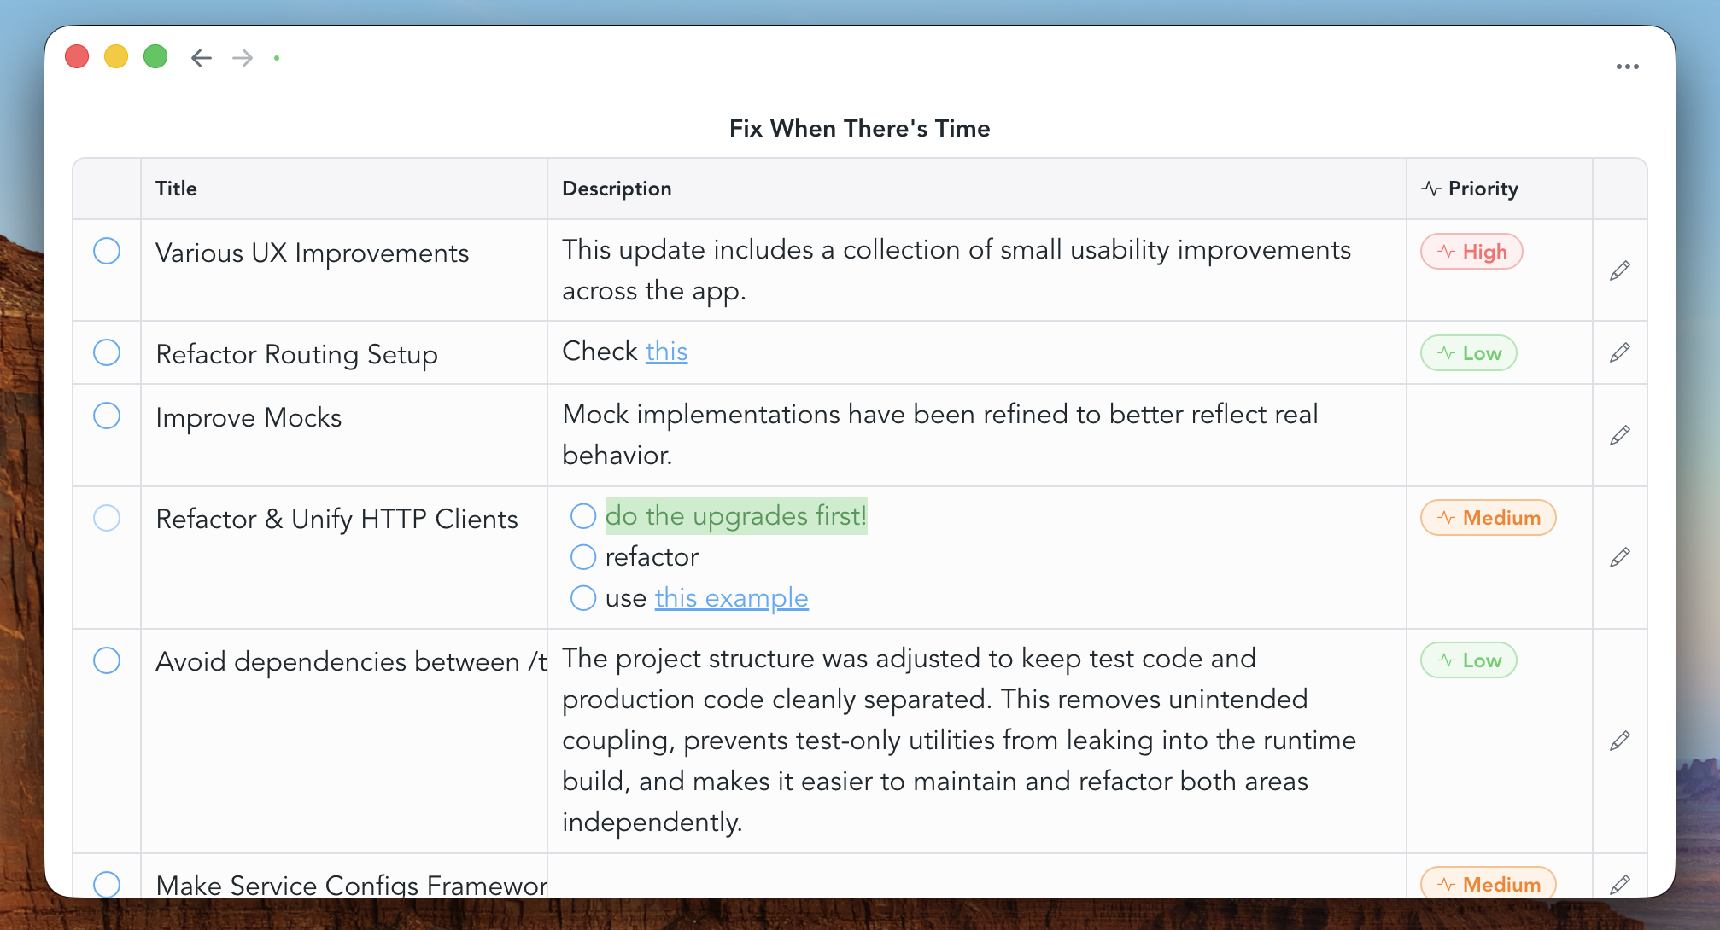Click pencil icon for Refactor & Unify HTTP Clients
The image size is (1720, 930).
tap(1619, 557)
